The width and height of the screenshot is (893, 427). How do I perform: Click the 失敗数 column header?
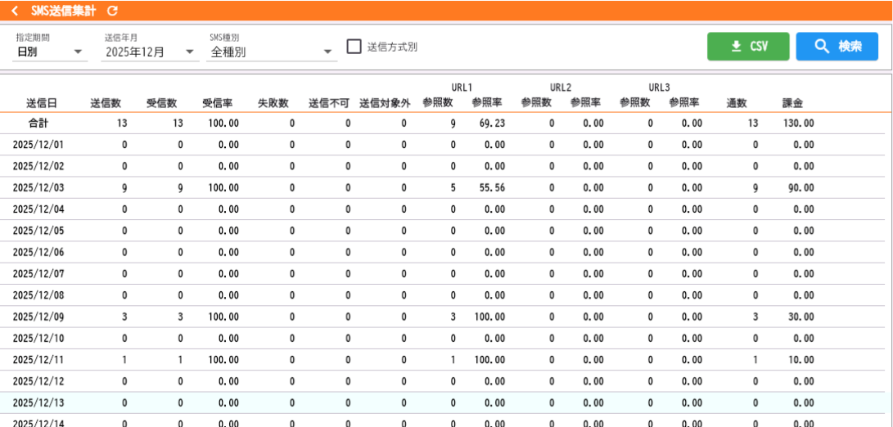click(x=273, y=103)
